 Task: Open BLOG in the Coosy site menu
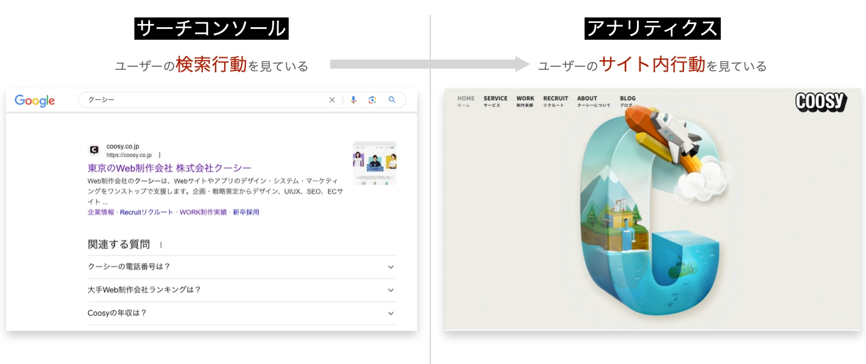[627, 101]
